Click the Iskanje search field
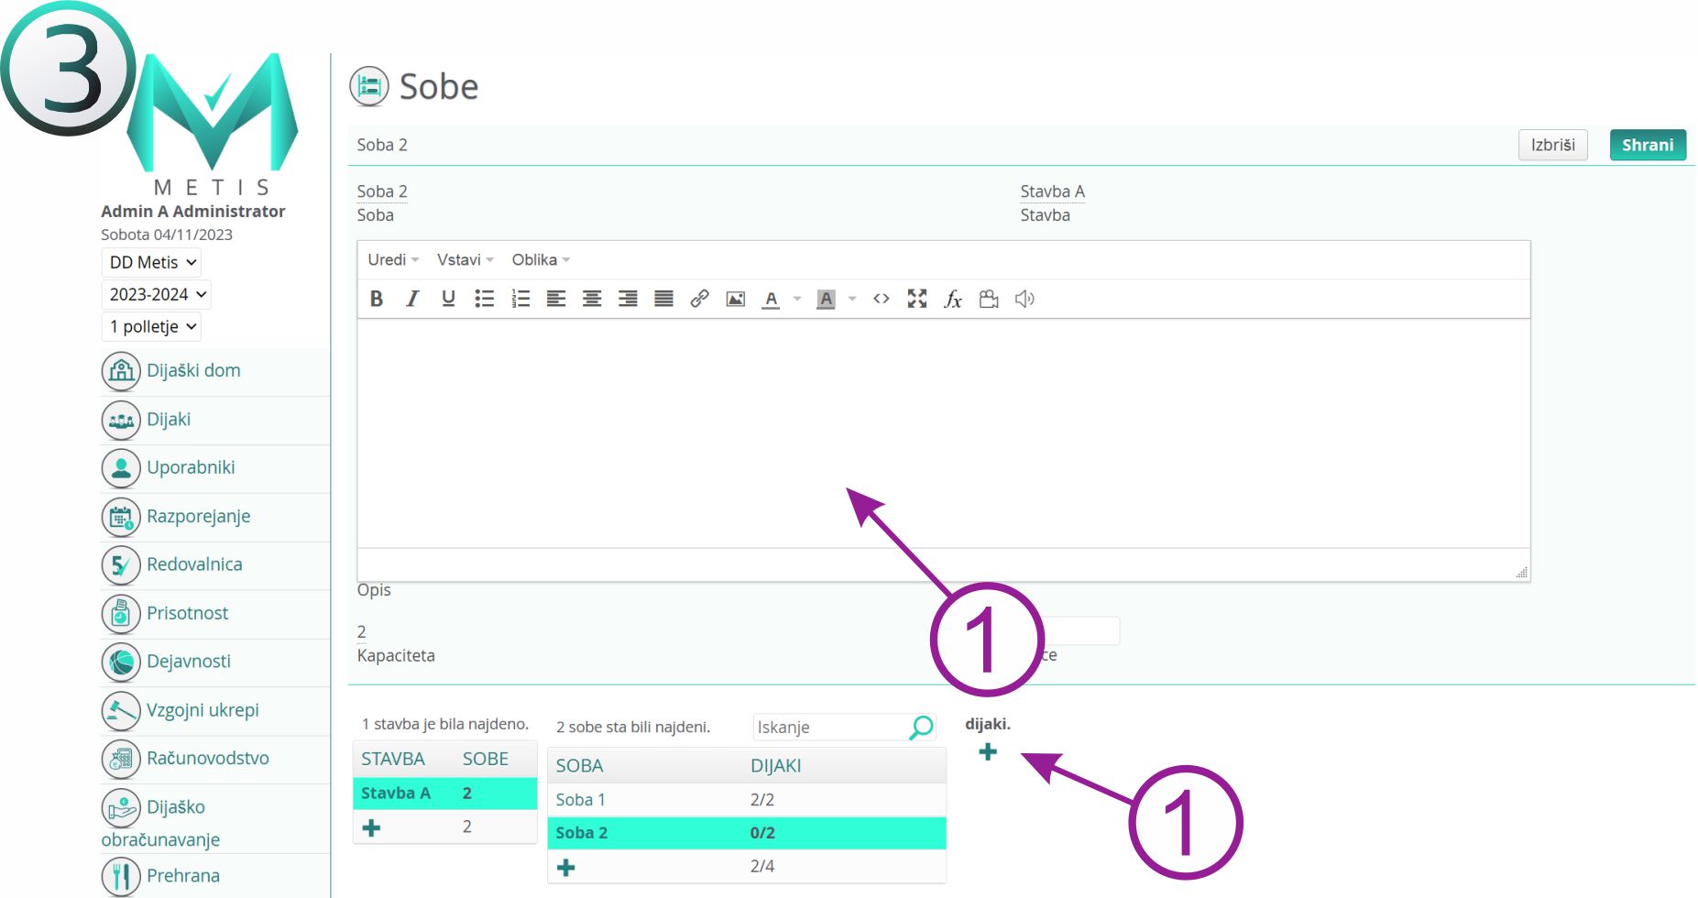This screenshot has height=898, width=1698. [x=829, y=728]
